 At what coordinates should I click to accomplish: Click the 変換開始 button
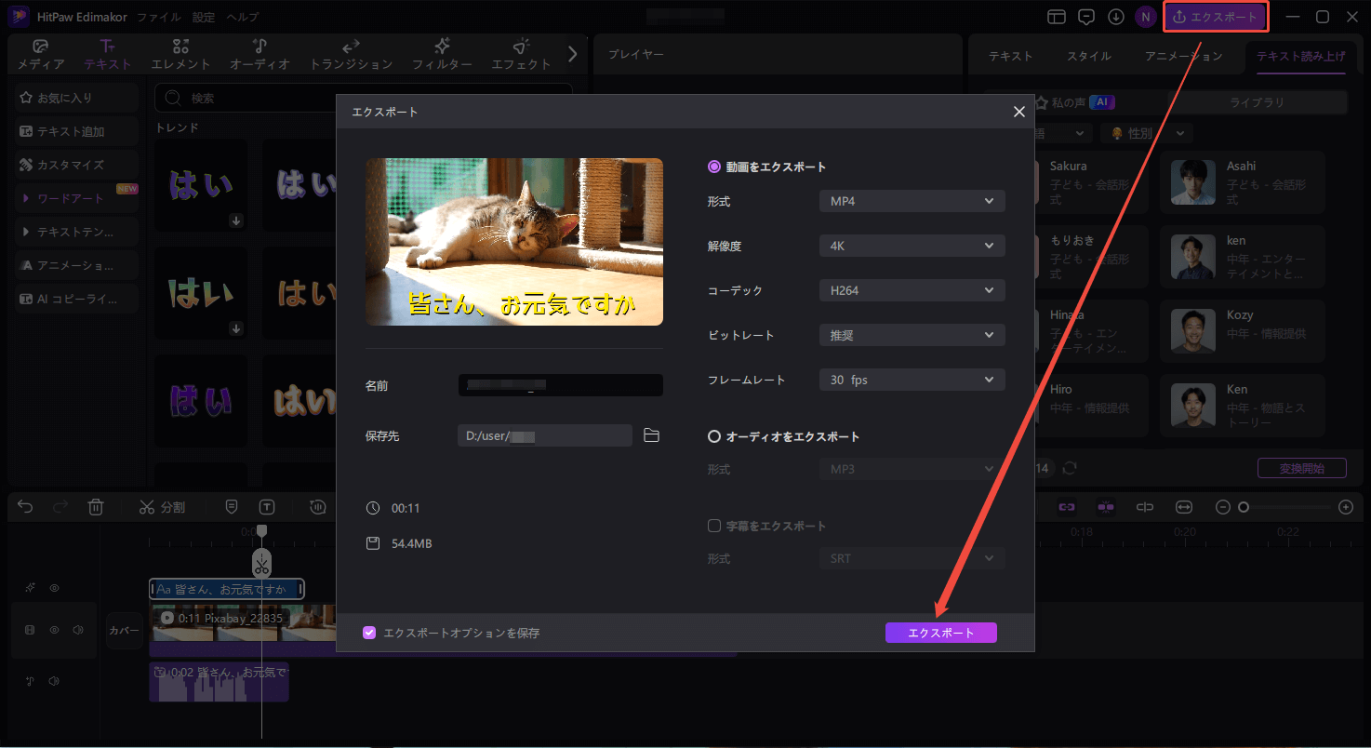(x=1301, y=468)
